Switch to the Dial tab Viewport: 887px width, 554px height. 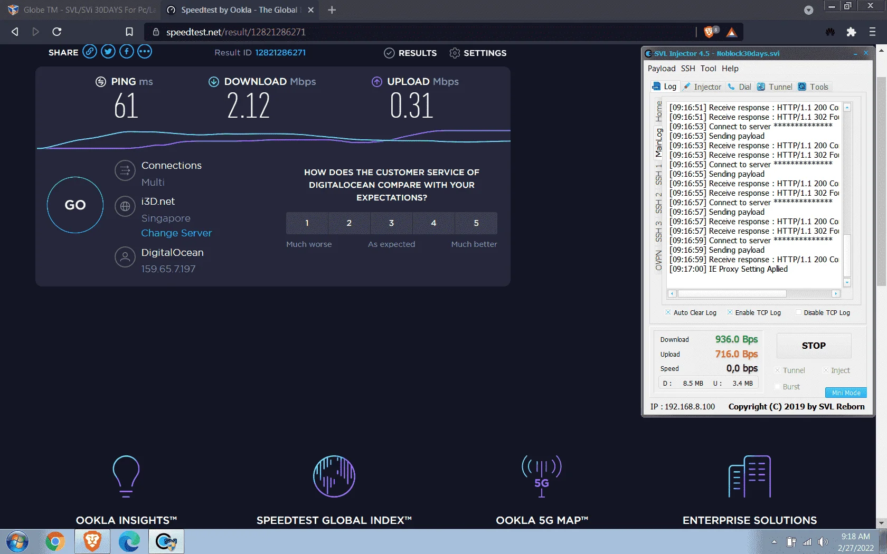[739, 87]
